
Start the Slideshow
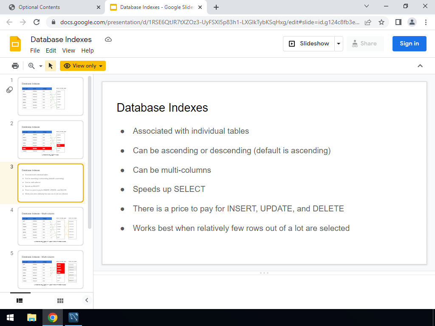[x=309, y=44]
